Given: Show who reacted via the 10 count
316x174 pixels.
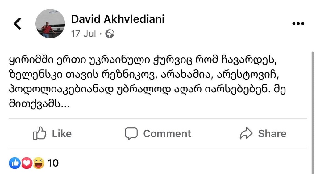Looking at the screenshot, I should (53, 163).
